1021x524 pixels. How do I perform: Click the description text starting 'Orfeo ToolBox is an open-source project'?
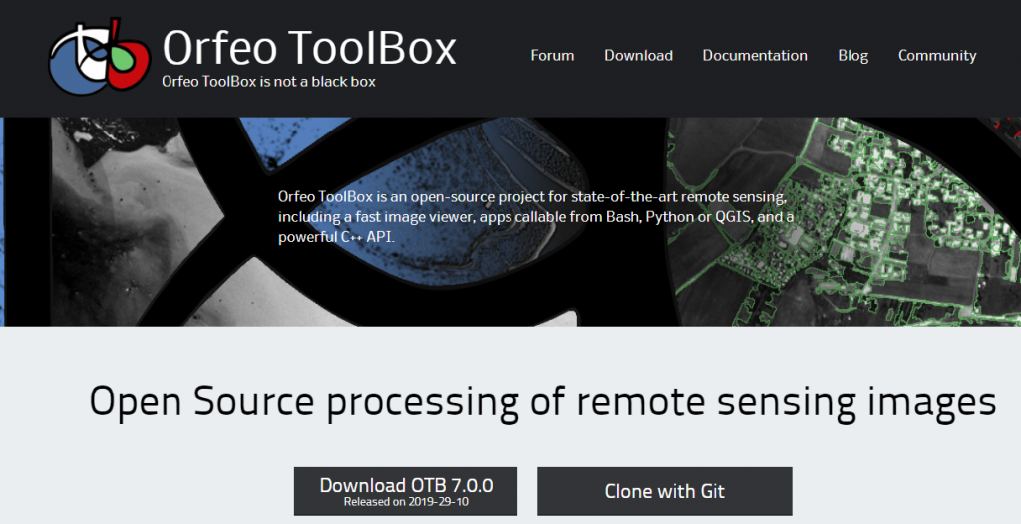535,217
